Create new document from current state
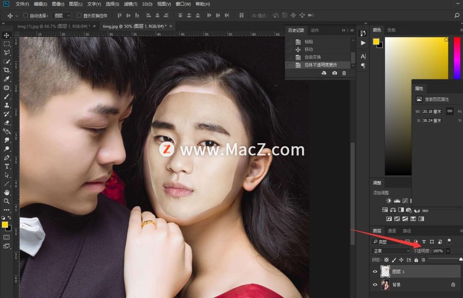This screenshot has height=298, width=463. (x=324, y=73)
